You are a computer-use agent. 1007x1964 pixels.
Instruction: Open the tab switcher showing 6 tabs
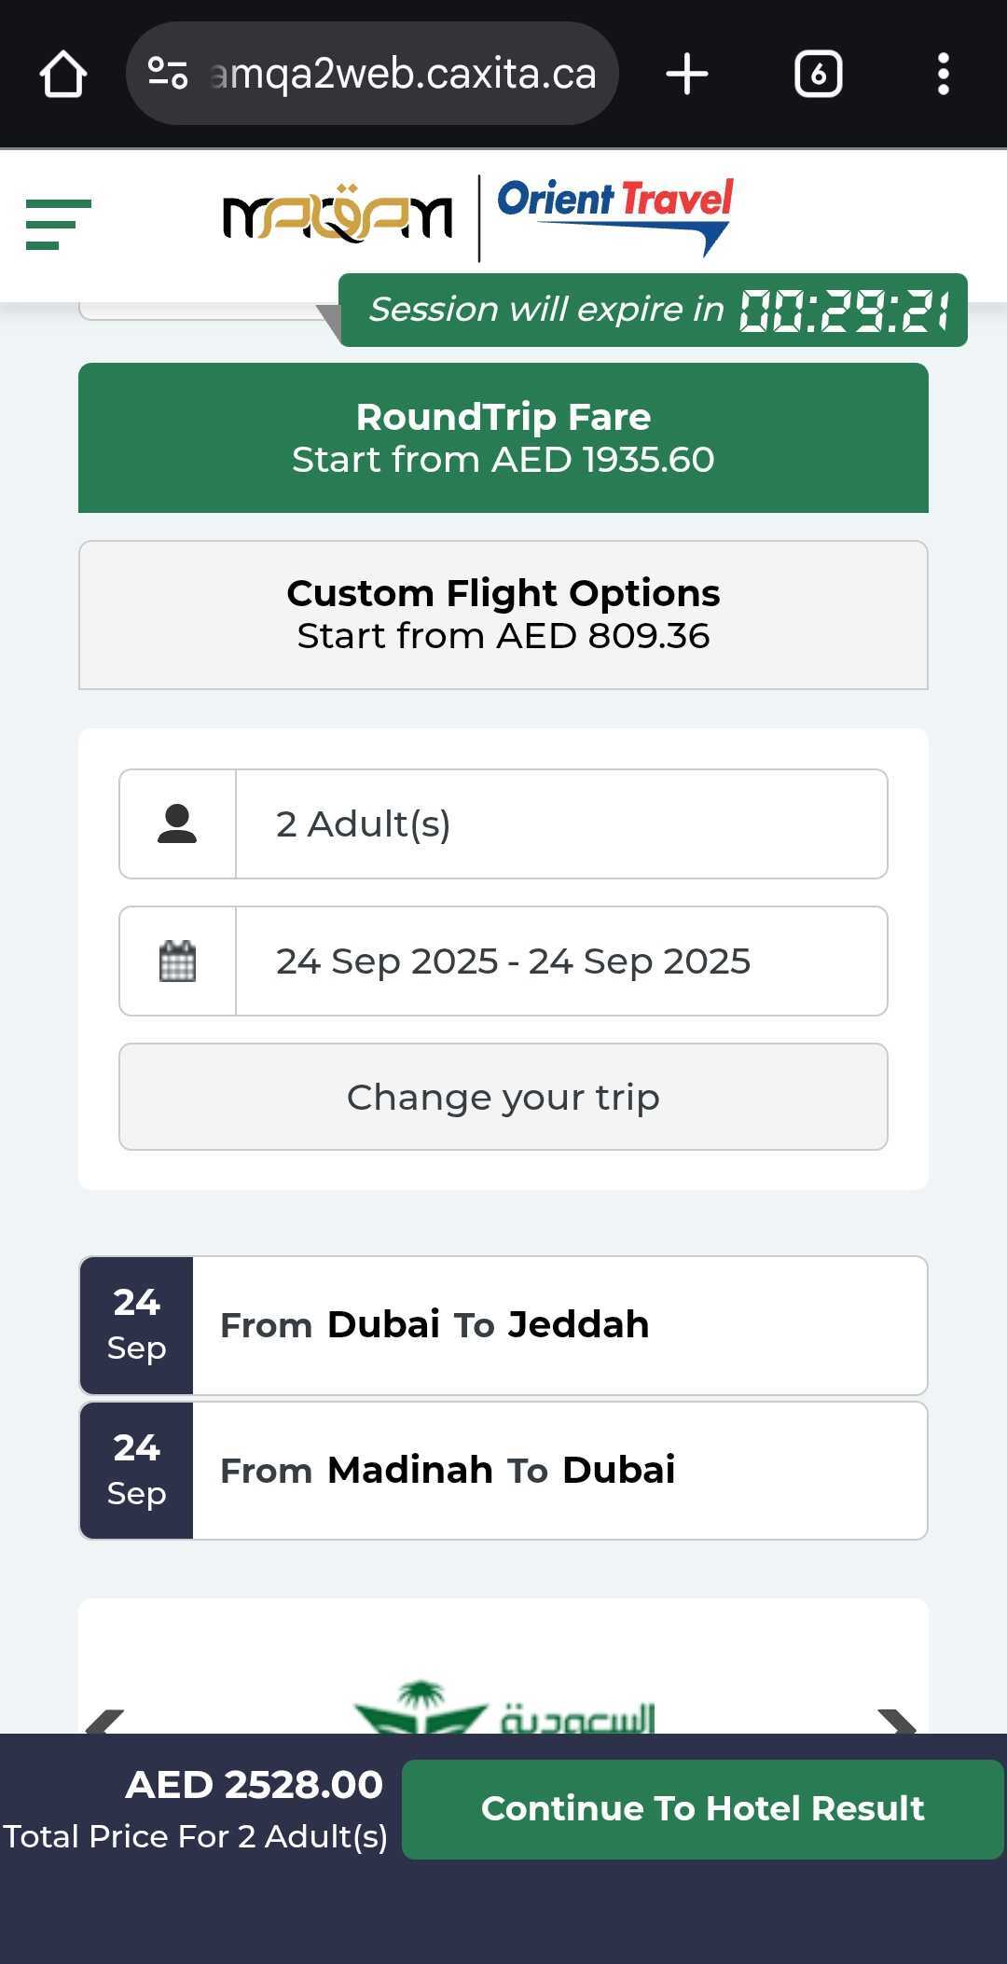tap(818, 74)
